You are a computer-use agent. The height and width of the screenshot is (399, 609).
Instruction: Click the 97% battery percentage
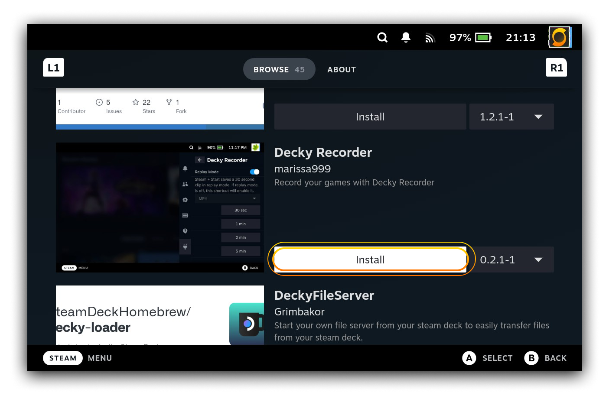(460, 38)
